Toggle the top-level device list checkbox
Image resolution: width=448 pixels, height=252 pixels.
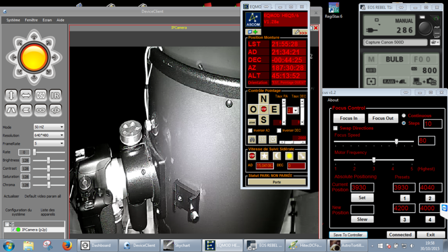pyautogui.click(x=7, y=225)
